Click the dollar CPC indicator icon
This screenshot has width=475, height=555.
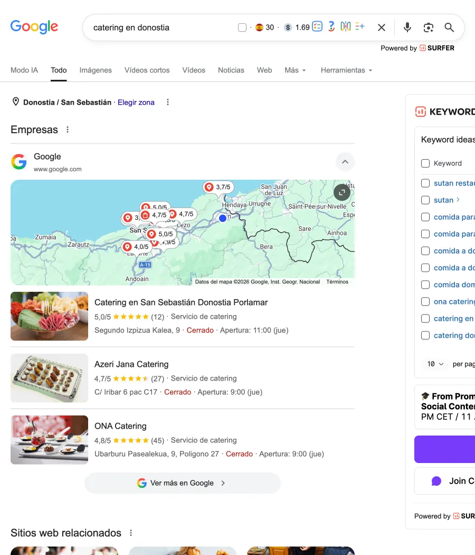[x=288, y=27]
